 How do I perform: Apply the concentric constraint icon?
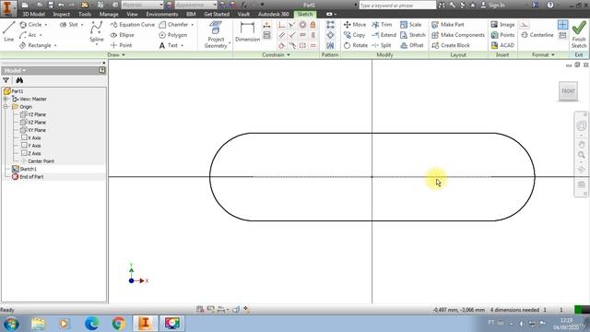tap(302, 25)
